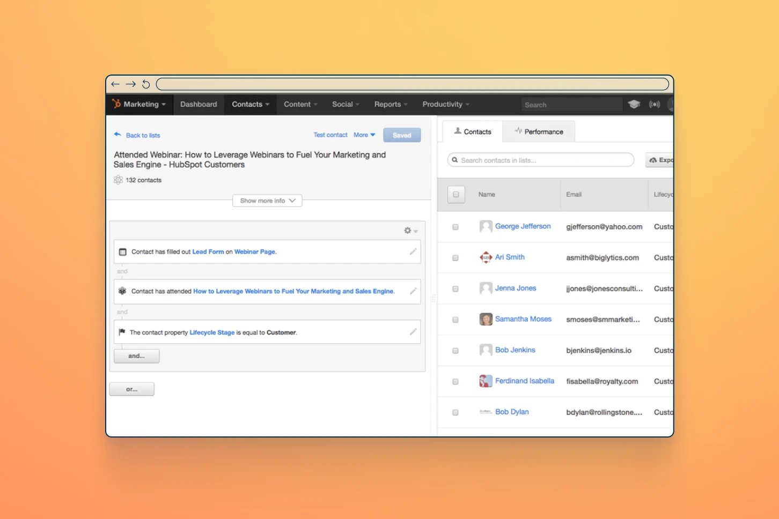Image resolution: width=779 pixels, height=519 pixels.
Task: Open the Marketing dropdown menu
Action: click(144, 104)
